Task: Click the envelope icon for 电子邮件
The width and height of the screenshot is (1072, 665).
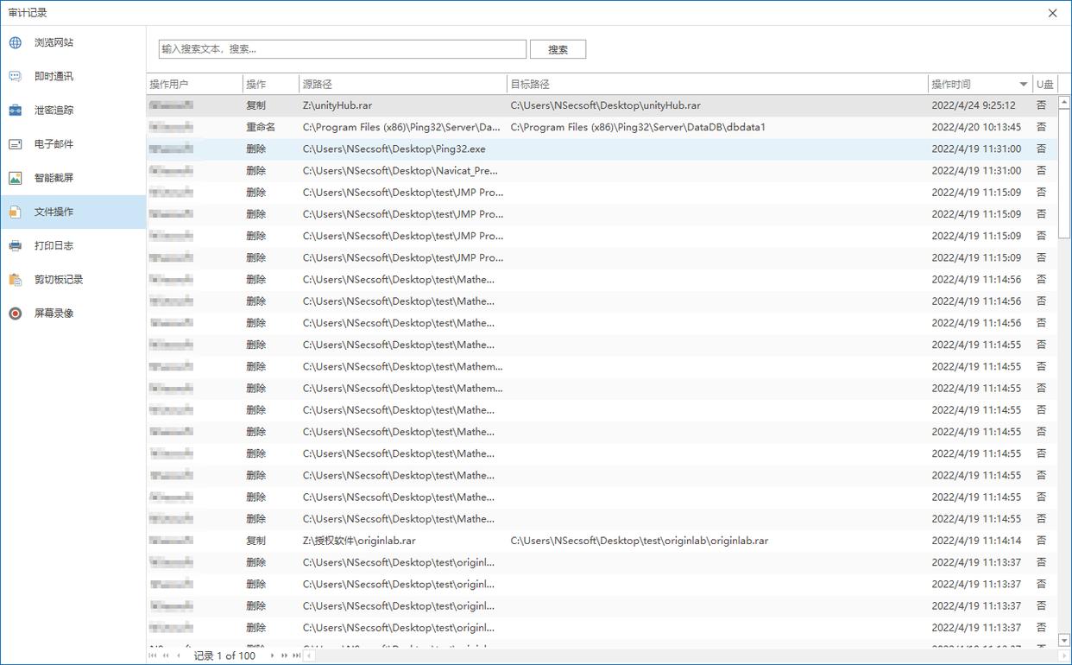Action: [x=16, y=144]
